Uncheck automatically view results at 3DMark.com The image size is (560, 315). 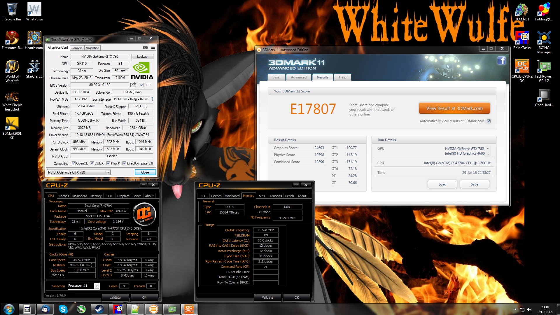click(x=489, y=121)
